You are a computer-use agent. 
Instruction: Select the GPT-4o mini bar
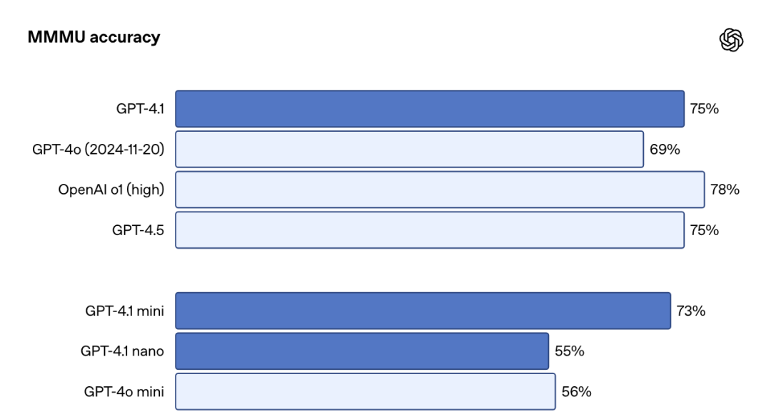[x=366, y=391]
